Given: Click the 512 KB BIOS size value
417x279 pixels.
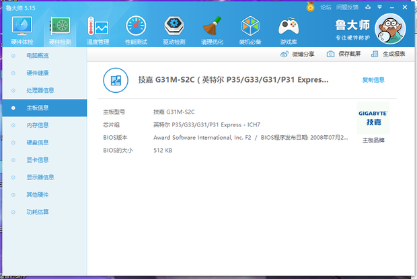Looking at the screenshot, I should pyautogui.click(x=163, y=151).
